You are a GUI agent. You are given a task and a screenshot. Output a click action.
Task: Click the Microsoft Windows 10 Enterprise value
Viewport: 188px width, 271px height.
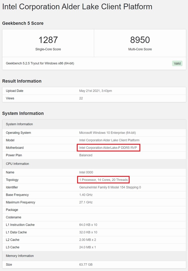(x=108, y=133)
